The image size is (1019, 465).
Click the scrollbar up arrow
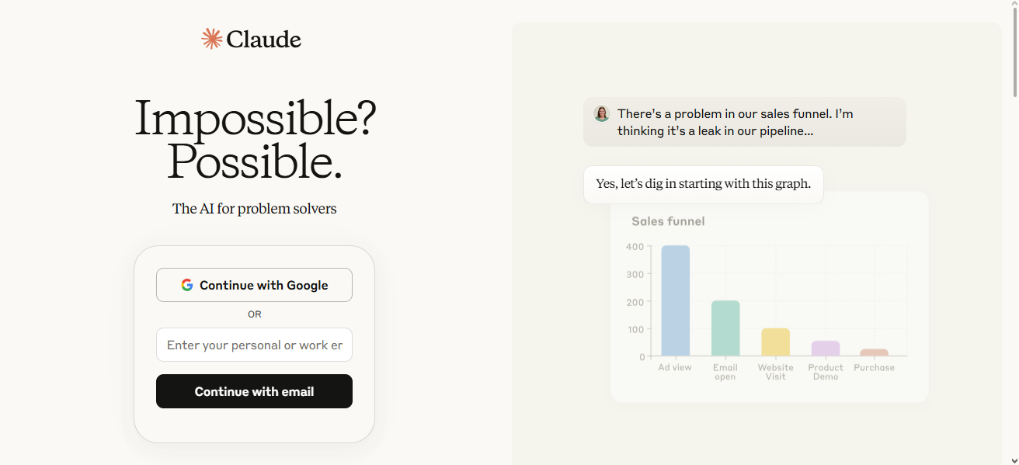(1013, 5)
